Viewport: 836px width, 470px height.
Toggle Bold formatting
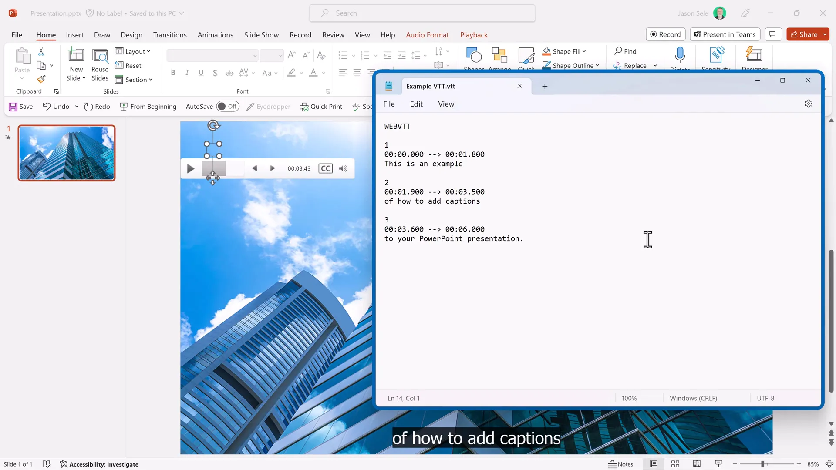pyautogui.click(x=173, y=73)
